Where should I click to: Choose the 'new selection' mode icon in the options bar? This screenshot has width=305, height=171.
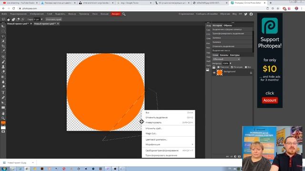[x=9, y=19]
